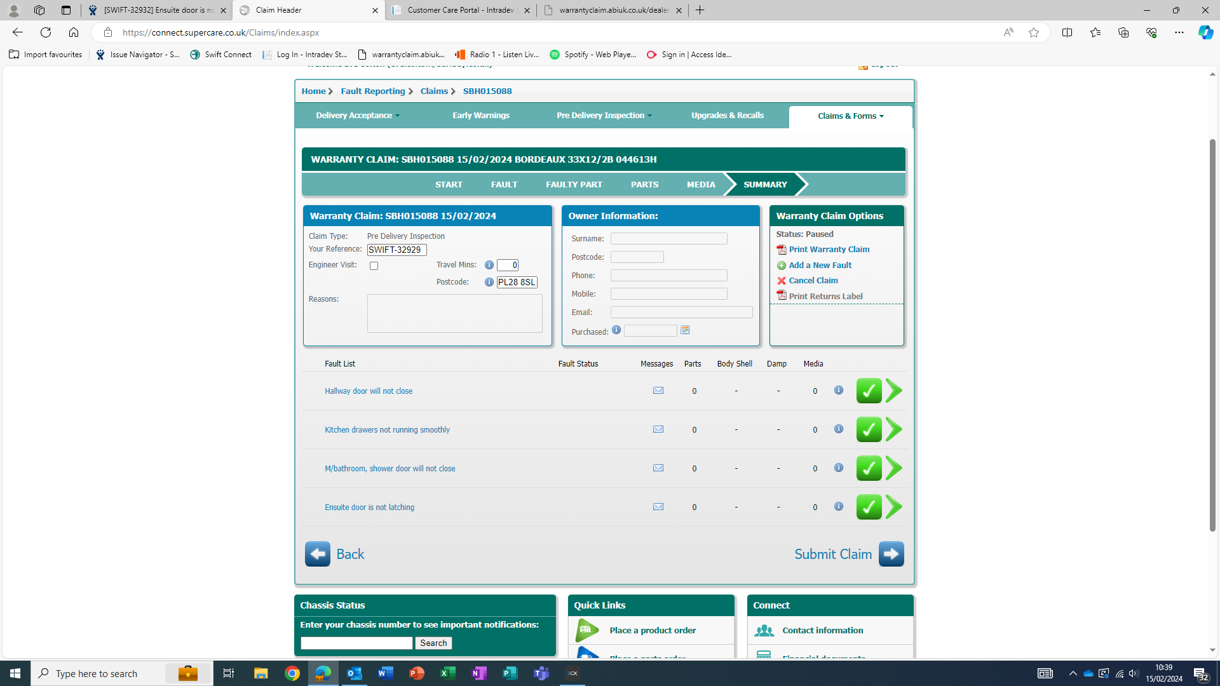Open messages envelope for Hallway door fault
This screenshot has height=686, width=1220.
tap(658, 391)
